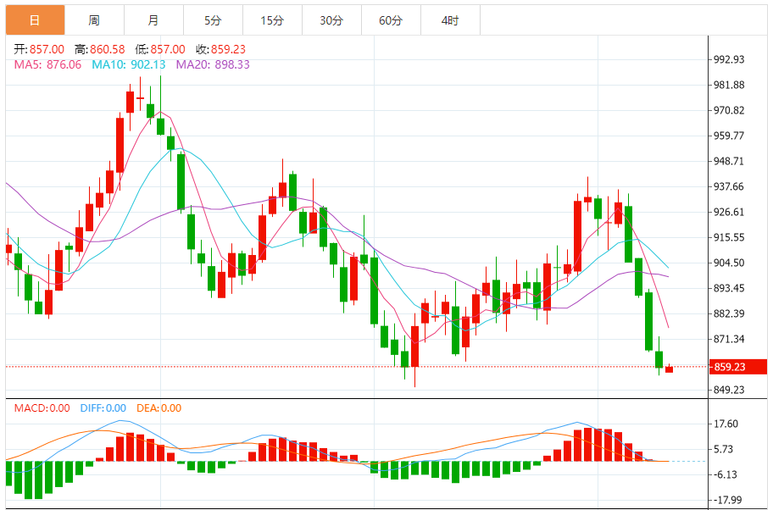Click the MA5: 876.06 indicator label

click(47, 65)
